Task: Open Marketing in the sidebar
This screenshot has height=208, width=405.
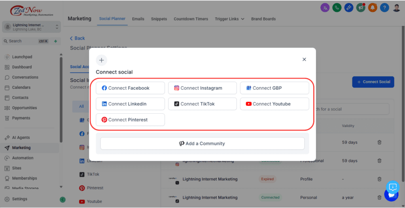Action: coord(21,148)
